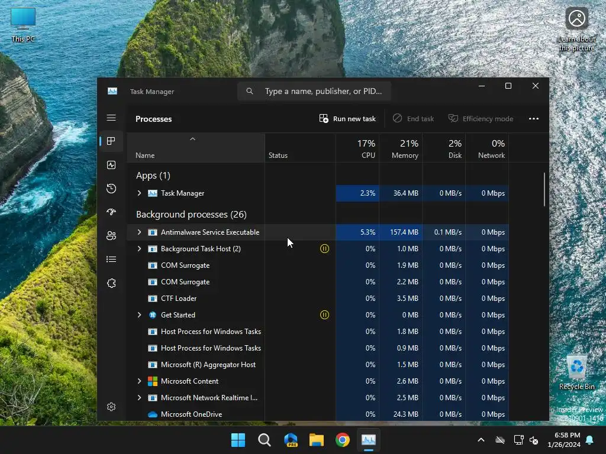This screenshot has height=454, width=606.
Task: Select Microsoft (R) Aggregator Host process
Action: (318, 365)
